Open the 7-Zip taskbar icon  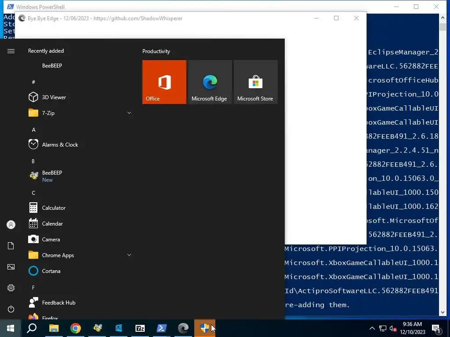coord(140,328)
